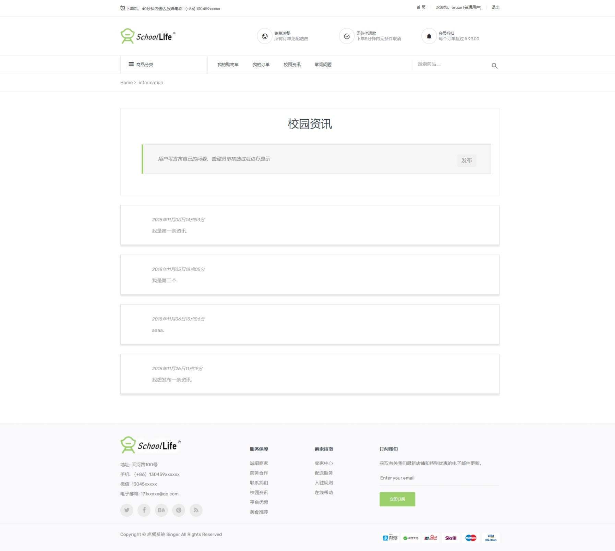Open the 配送服务 footer link
Image resolution: width=615 pixels, height=551 pixels.
click(324, 473)
